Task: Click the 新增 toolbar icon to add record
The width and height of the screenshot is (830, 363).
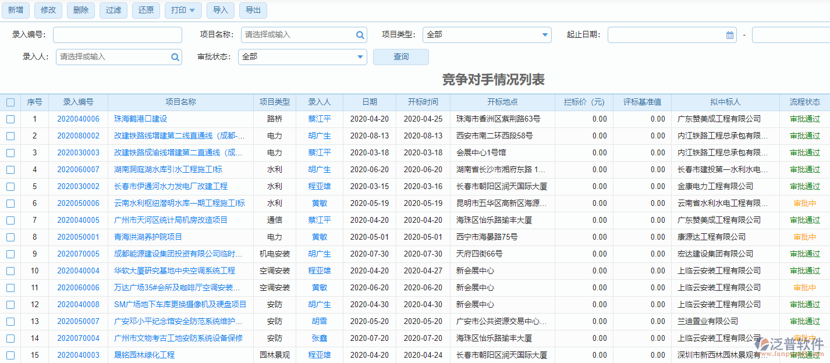Action: 16,10
